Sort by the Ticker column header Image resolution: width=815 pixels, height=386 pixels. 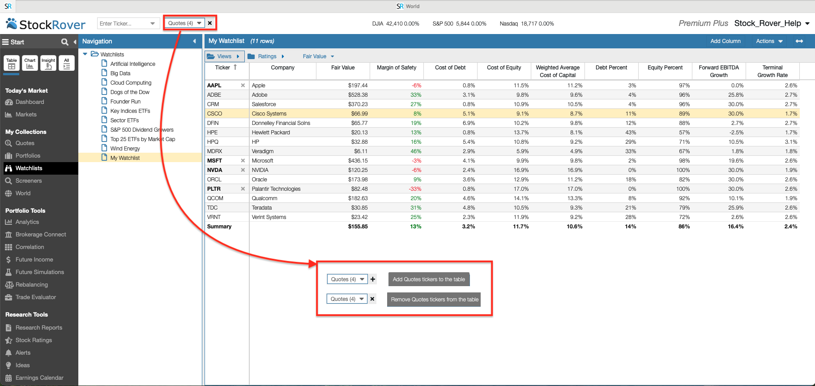pyautogui.click(x=227, y=71)
